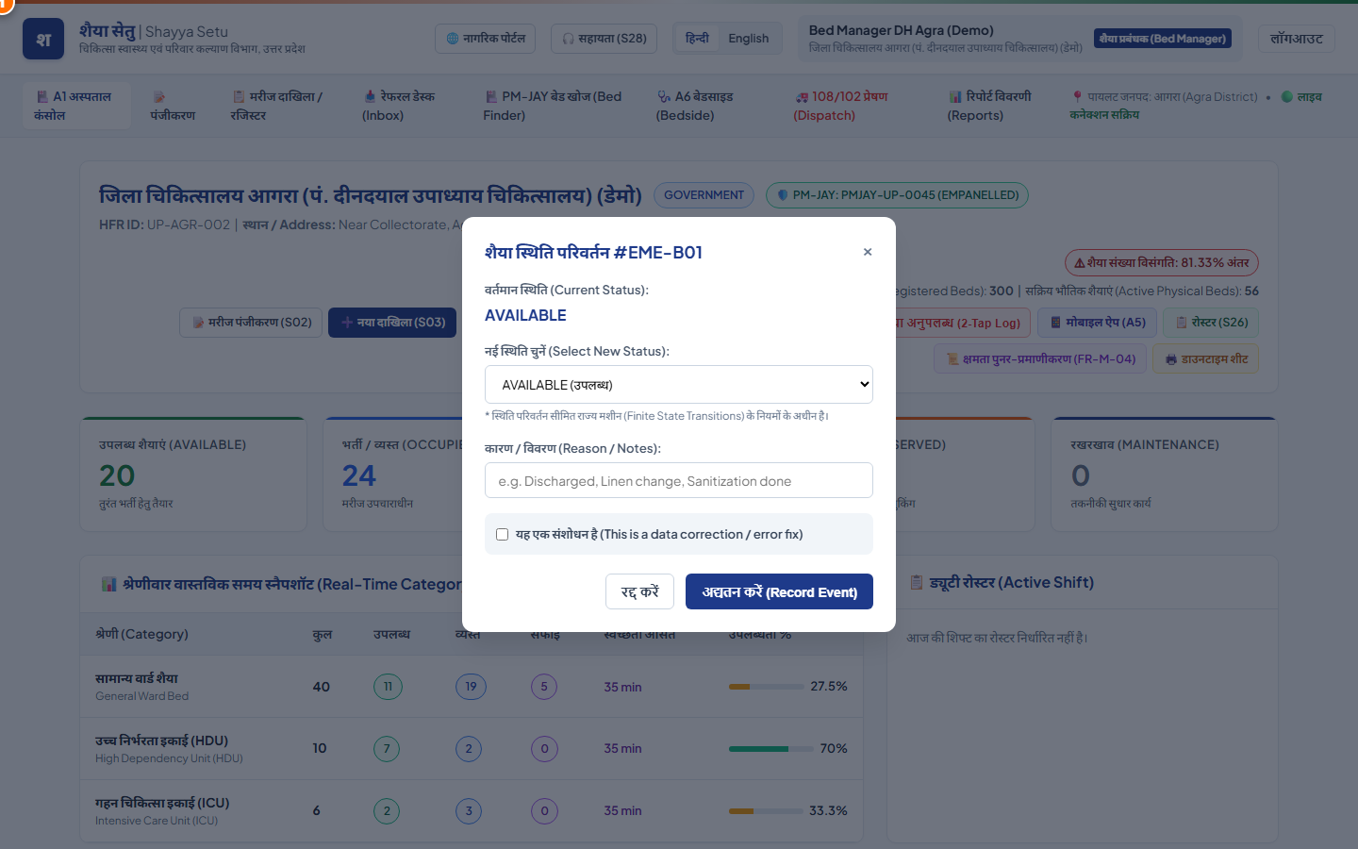The height and width of the screenshot is (849, 1358).
Task: Click the लॉगआउट button
Action: (x=1297, y=39)
